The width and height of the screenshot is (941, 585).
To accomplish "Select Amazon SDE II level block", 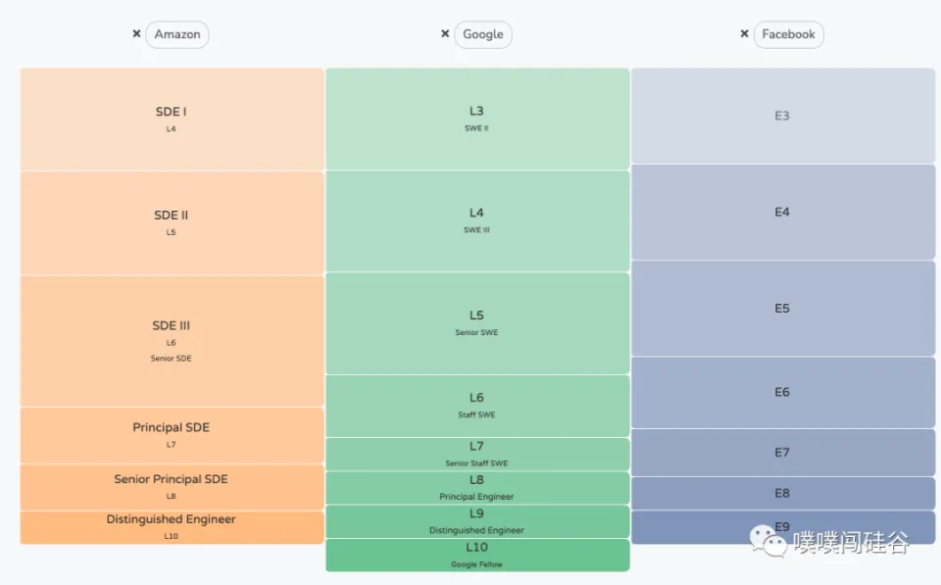I will (172, 222).
